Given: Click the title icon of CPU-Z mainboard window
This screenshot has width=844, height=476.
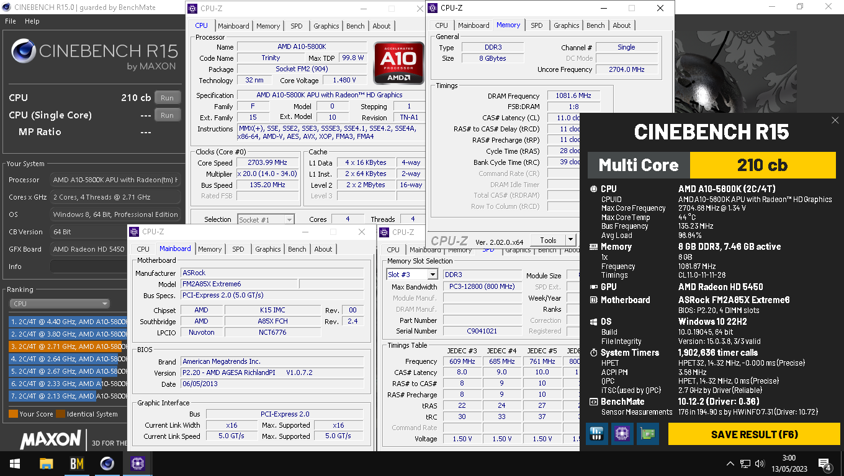Looking at the screenshot, I should pyautogui.click(x=134, y=232).
